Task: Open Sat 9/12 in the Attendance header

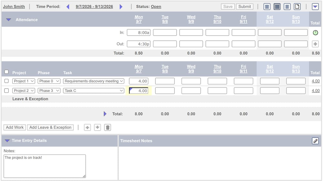Action: pos(270,19)
